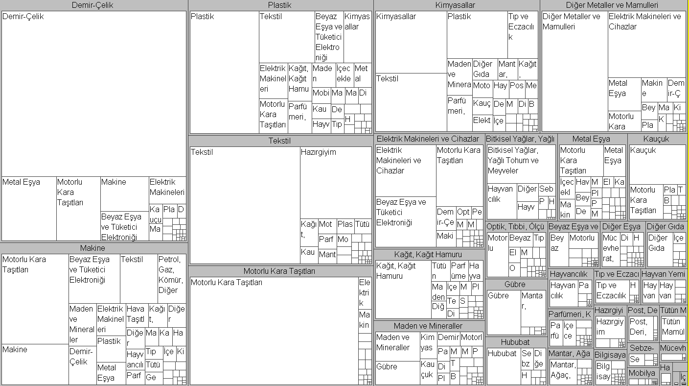Screen dimensions: 689x386
Task: Click Motorlu Kara Taşıtları cell in Demir-Çelik group
Action: (78, 209)
